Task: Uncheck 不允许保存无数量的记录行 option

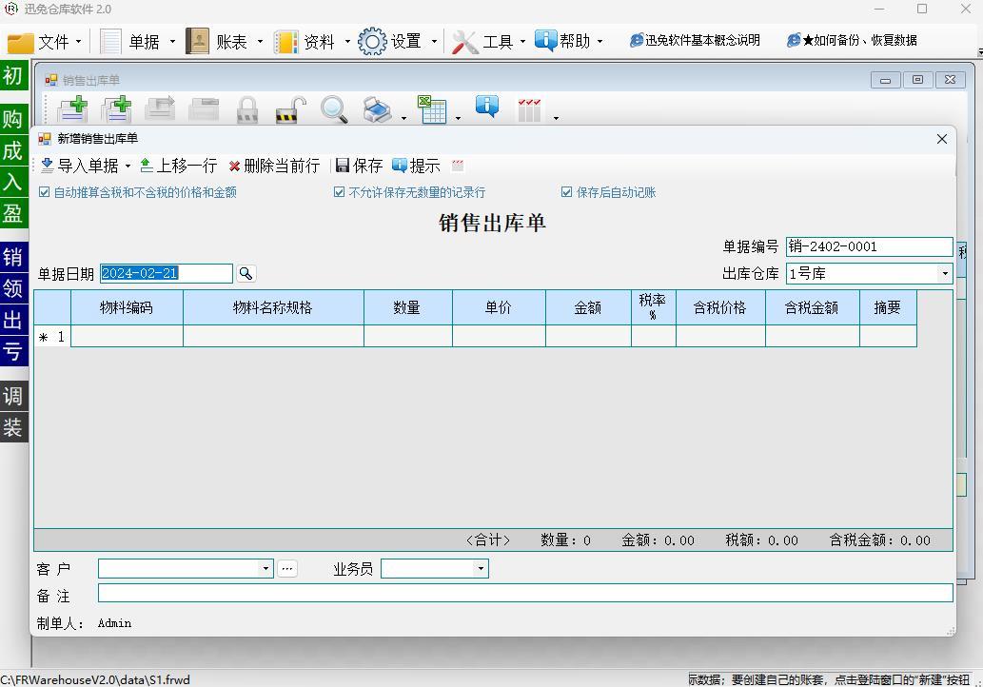Action: (340, 192)
